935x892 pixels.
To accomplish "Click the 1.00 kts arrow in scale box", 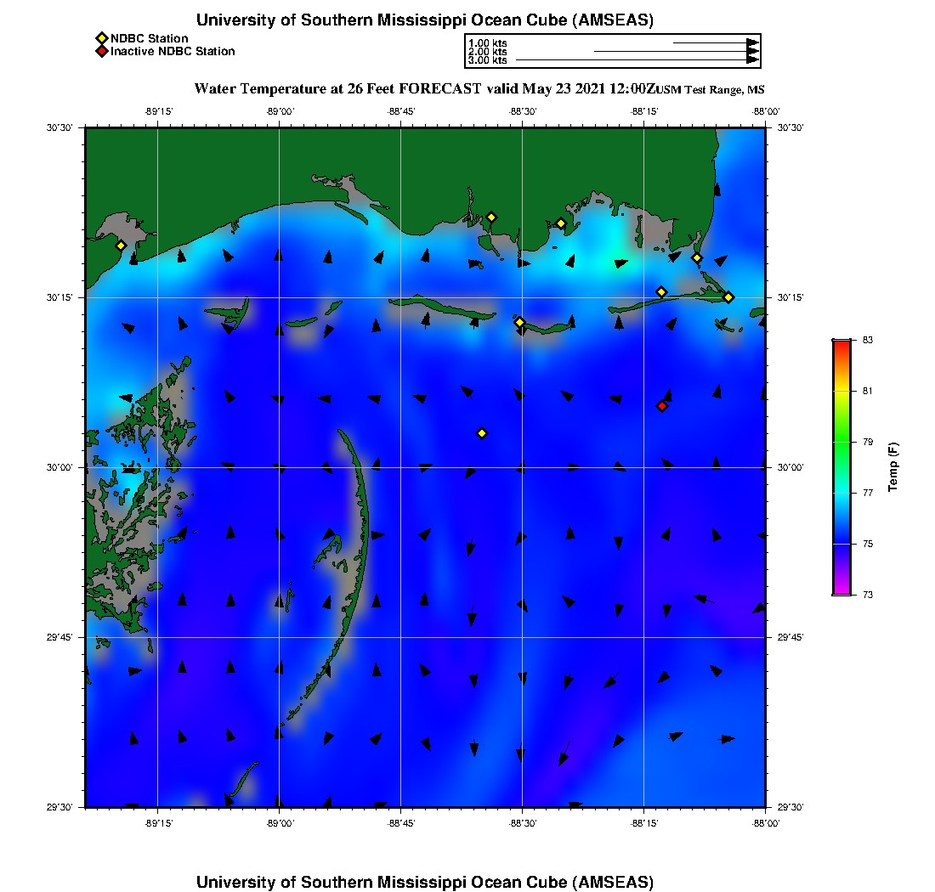I will 716,42.
